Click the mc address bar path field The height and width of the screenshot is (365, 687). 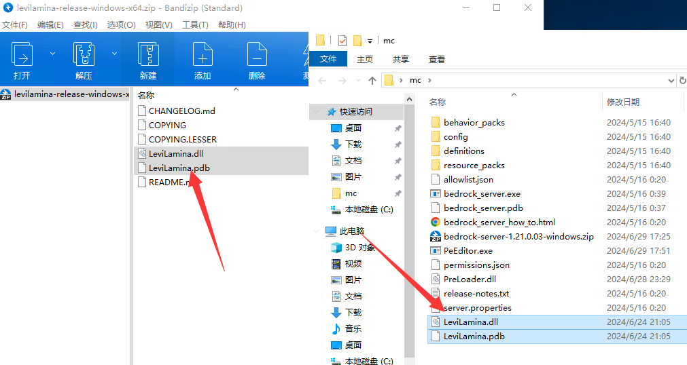(529, 81)
